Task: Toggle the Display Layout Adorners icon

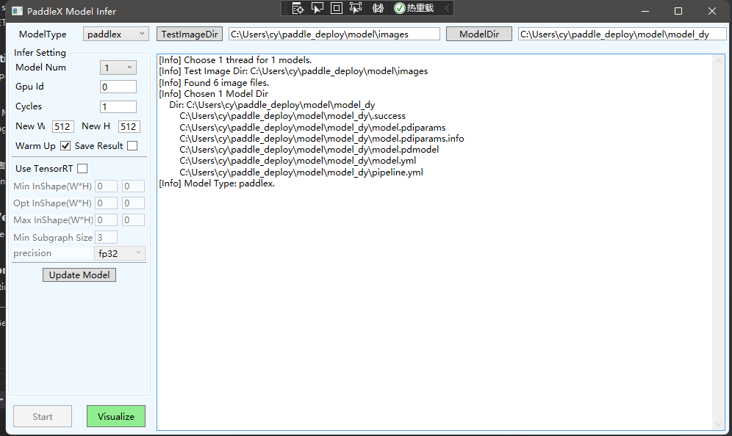Action: click(336, 8)
